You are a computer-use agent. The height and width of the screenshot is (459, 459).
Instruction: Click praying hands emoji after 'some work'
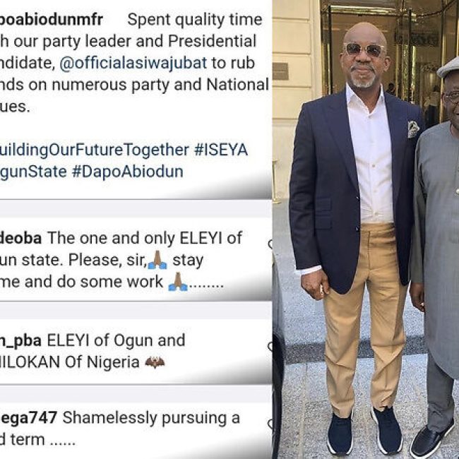point(178,282)
